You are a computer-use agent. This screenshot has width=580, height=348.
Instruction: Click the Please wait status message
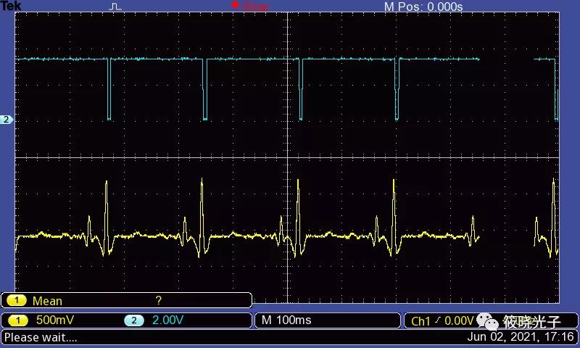[41, 337]
